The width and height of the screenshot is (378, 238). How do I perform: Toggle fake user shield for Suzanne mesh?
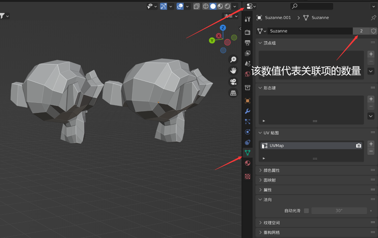point(373,31)
